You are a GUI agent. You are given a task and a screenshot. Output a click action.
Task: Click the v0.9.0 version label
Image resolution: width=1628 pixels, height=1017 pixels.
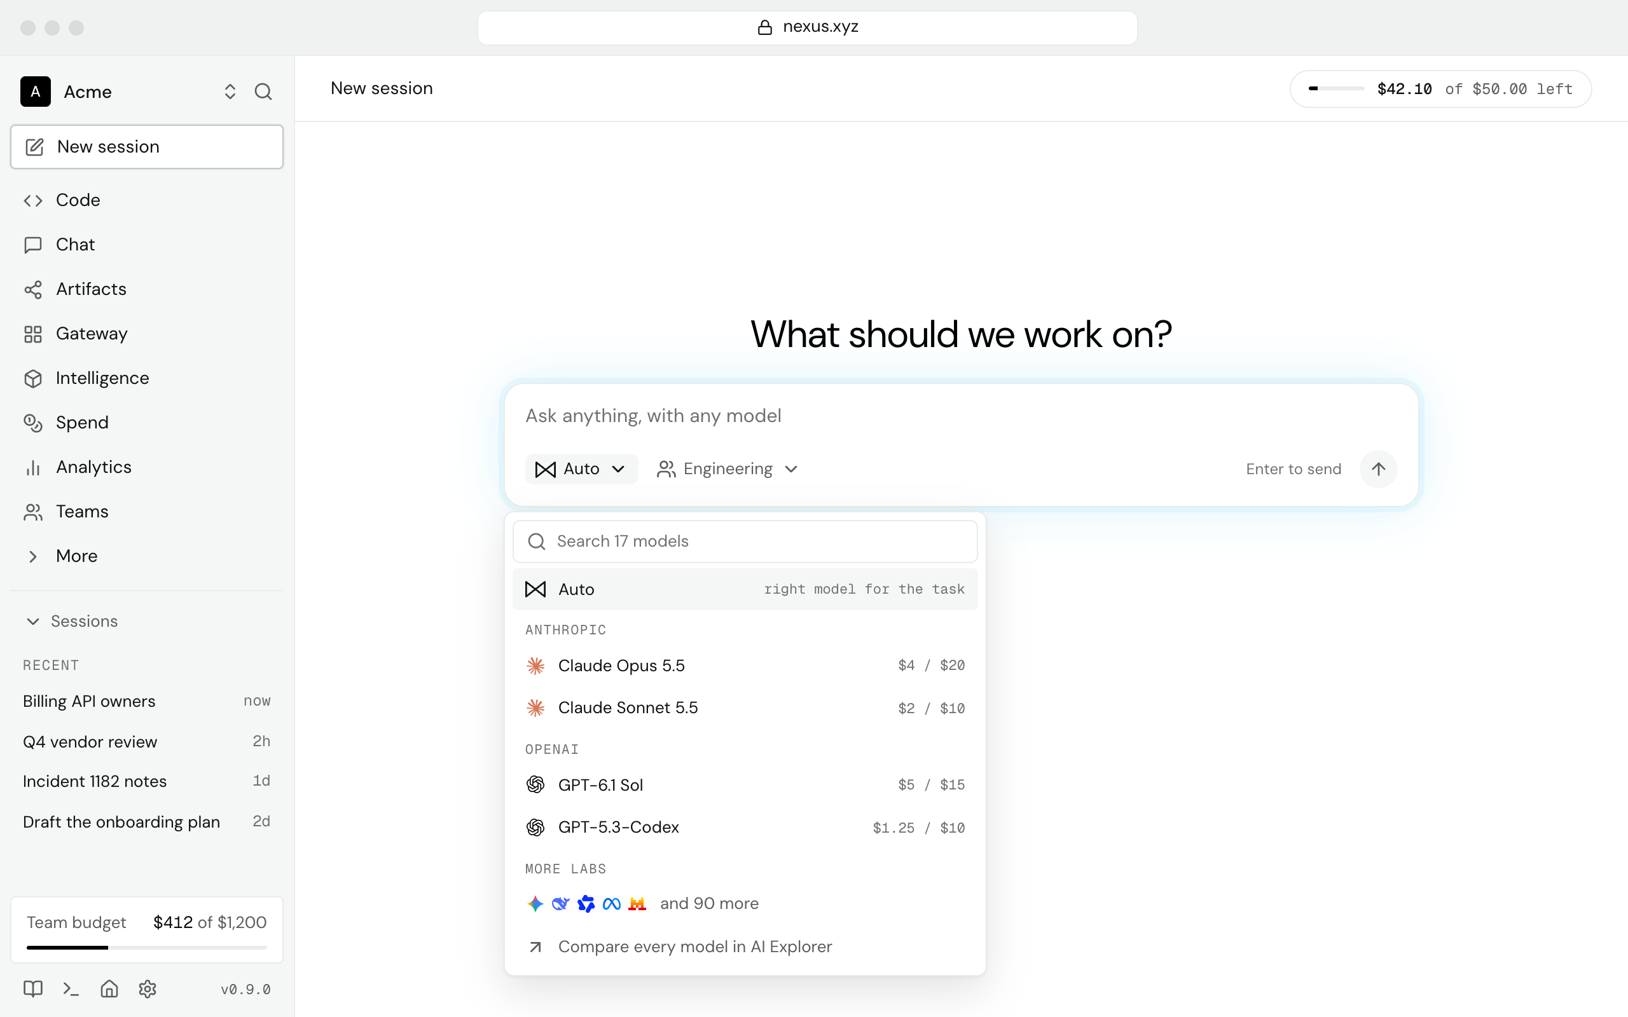[x=245, y=990]
